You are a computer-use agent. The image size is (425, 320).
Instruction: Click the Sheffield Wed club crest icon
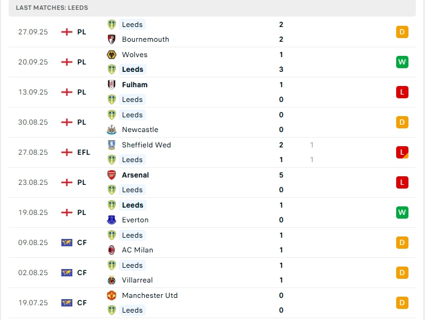click(x=112, y=145)
